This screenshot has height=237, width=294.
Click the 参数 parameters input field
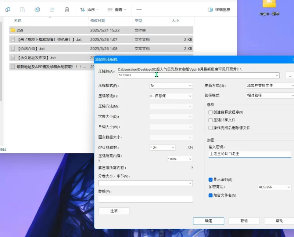pos(145,199)
